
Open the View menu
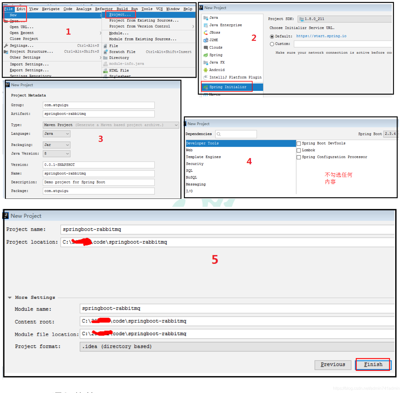pos(34,9)
